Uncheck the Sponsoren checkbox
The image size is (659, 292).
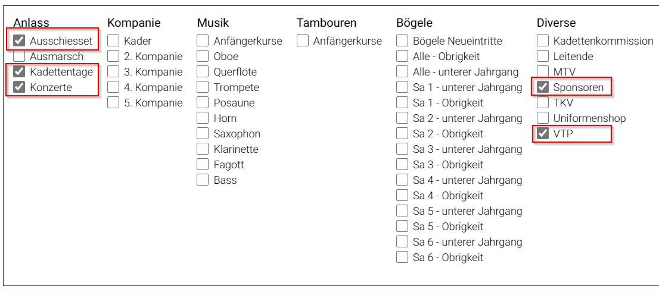542,87
